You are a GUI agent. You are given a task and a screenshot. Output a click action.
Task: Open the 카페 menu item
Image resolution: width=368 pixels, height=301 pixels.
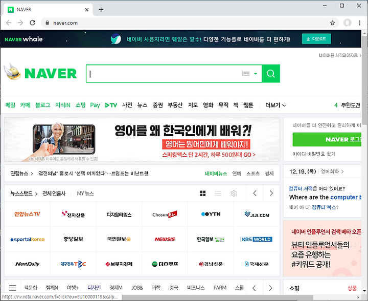25,105
